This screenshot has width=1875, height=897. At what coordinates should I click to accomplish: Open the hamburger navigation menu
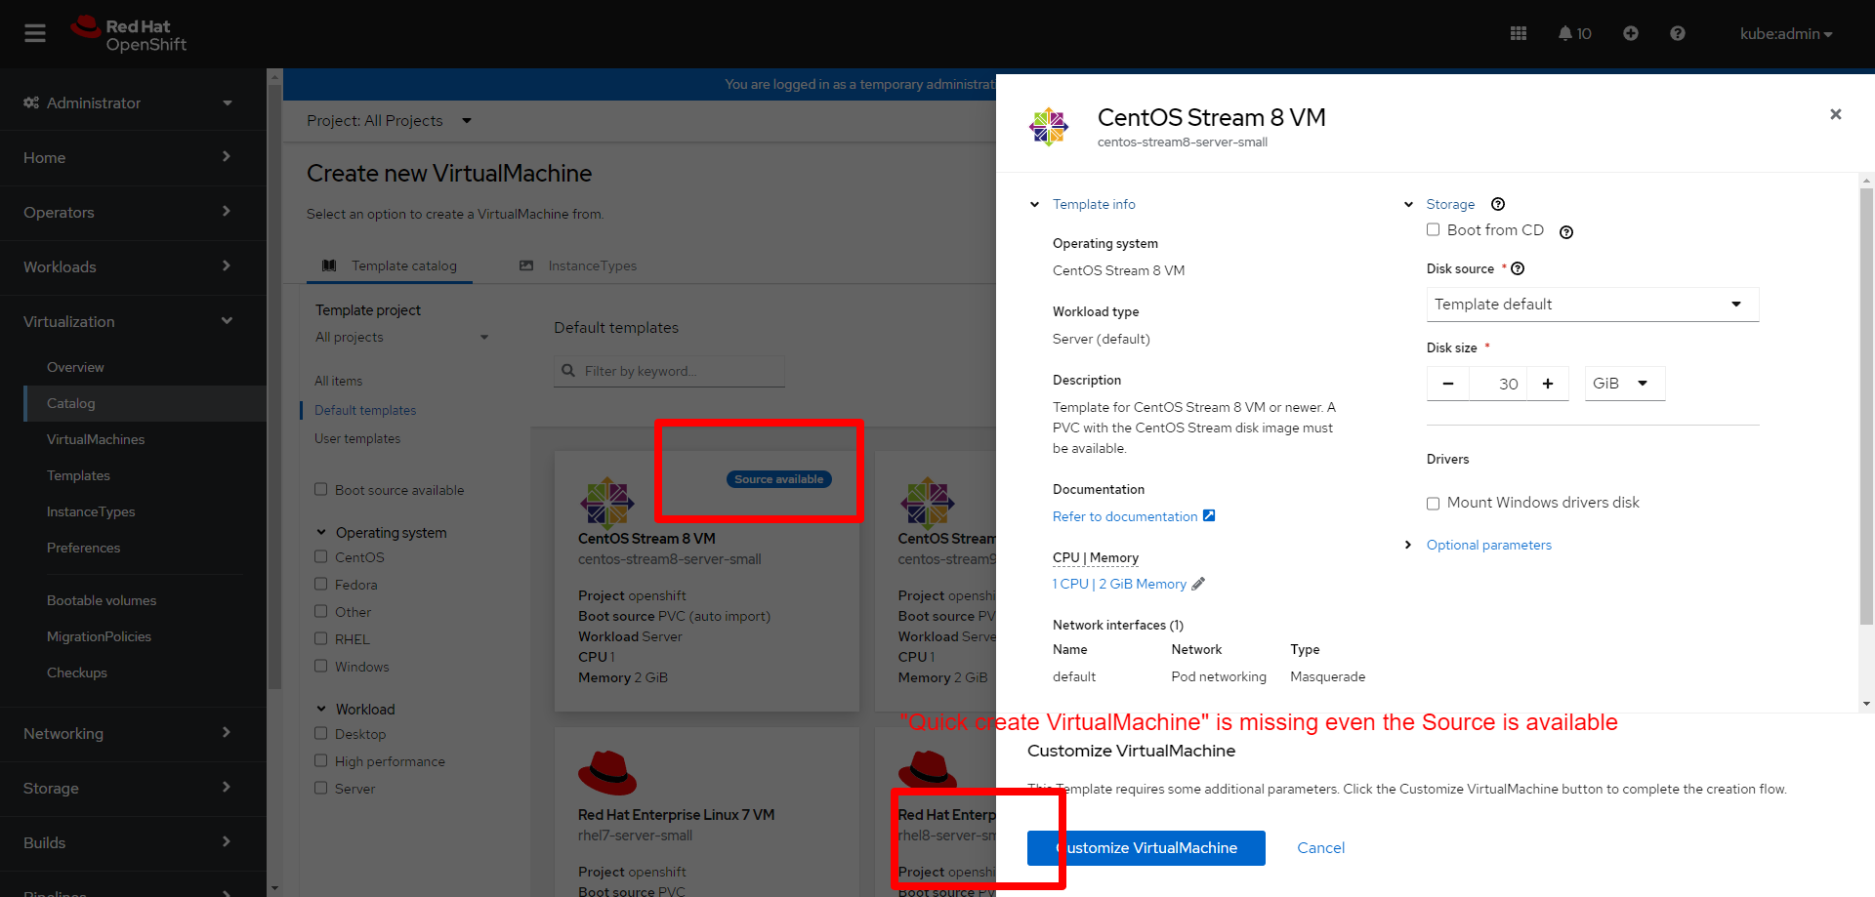click(35, 33)
